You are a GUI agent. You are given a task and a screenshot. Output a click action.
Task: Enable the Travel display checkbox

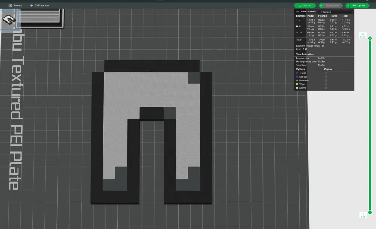point(326,73)
